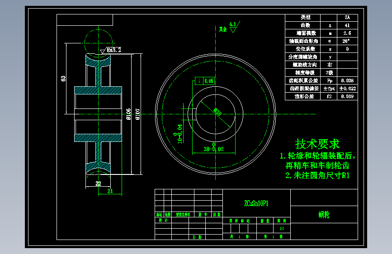Select the line 再精车和车制轮齿
The image size is (392, 254).
[317, 165]
